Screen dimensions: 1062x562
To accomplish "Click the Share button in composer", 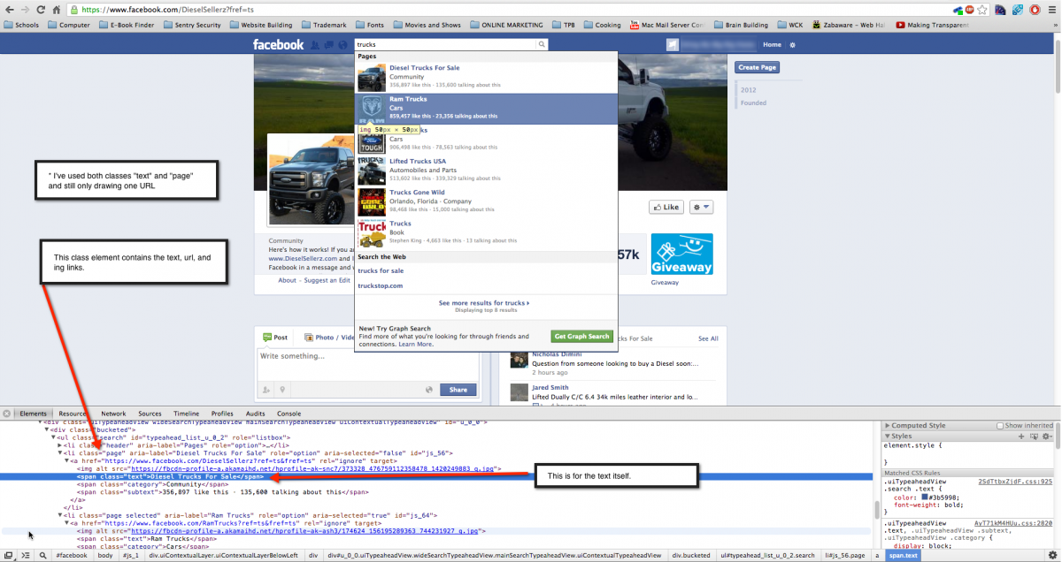I will (458, 390).
